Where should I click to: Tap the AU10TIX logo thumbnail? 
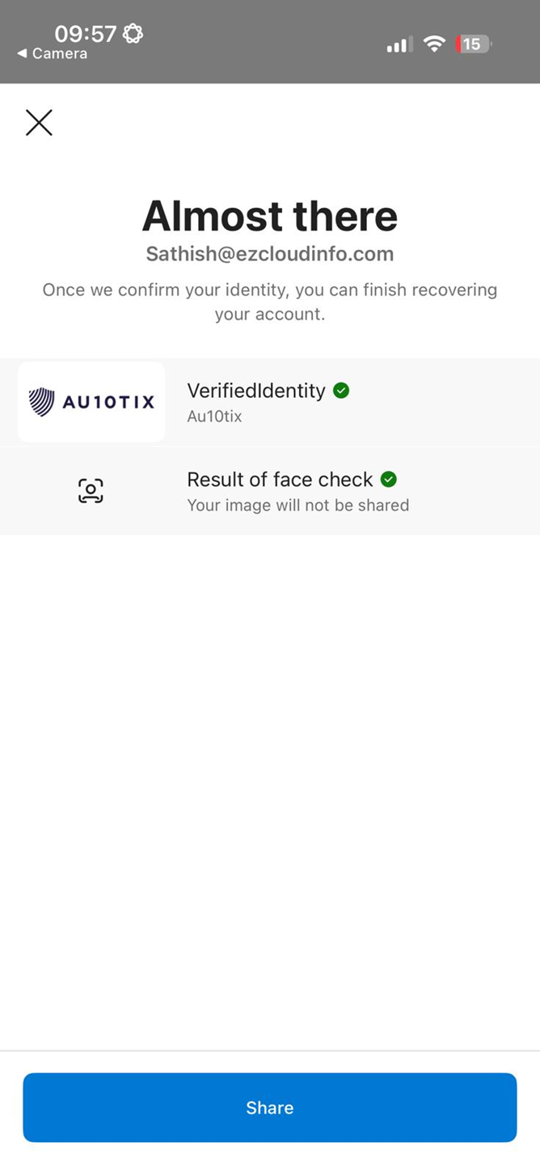click(91, 402)
